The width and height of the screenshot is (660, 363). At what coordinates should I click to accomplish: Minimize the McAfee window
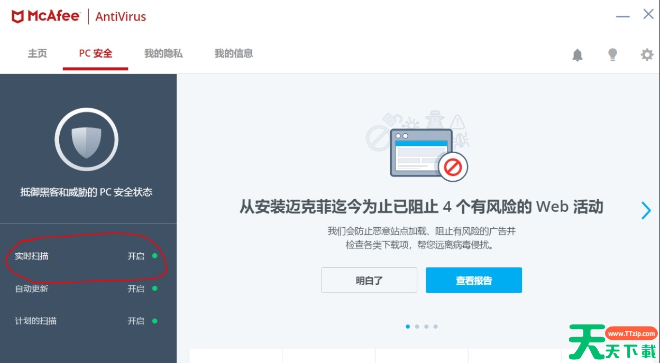tap(623, 16)
